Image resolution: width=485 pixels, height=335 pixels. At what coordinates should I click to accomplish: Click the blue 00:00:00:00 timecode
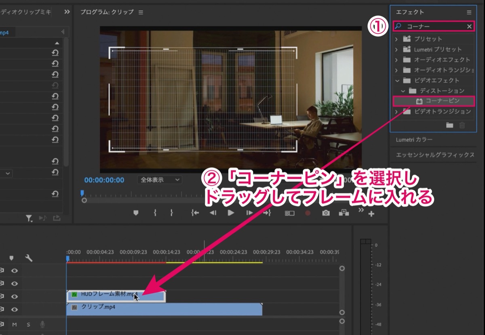click(x=104, y=180)
